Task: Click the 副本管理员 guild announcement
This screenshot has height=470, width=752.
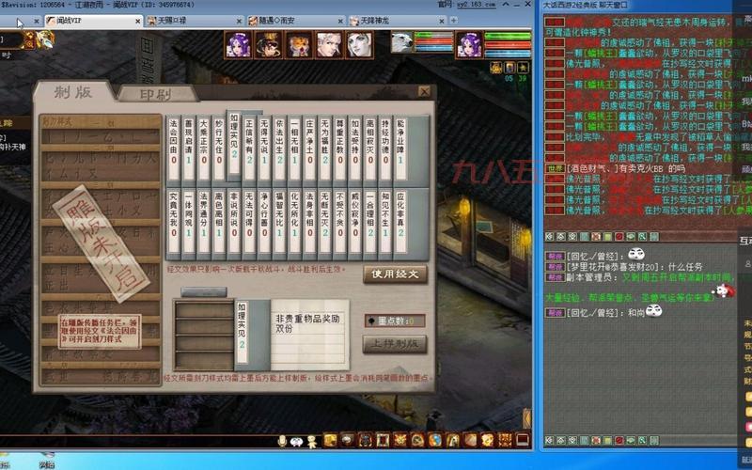Action: (640, 288)
